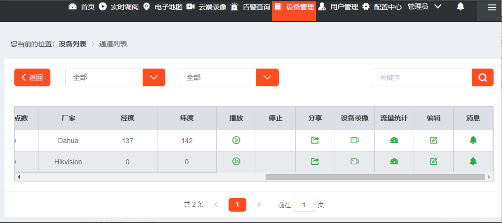The height and width of the screenshot is (223, 502).
Task: Open device recordings for Hikvision row
Action: tap(354, 161)
